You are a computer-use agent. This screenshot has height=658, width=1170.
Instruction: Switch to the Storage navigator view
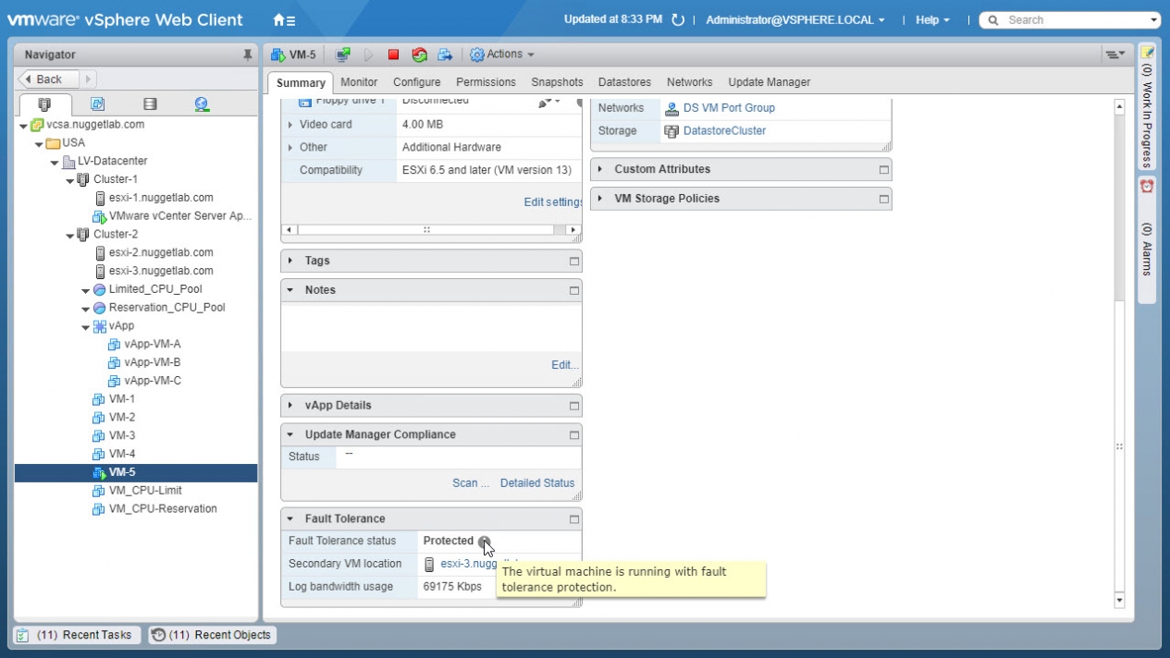tap(150, 104)
